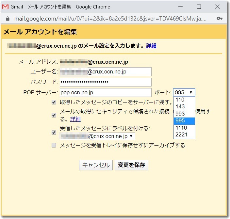Screen dimensions: 230x219
Task: Toggle secure connection checkbox for mail retrieval
Action: (x=54, y=115)
